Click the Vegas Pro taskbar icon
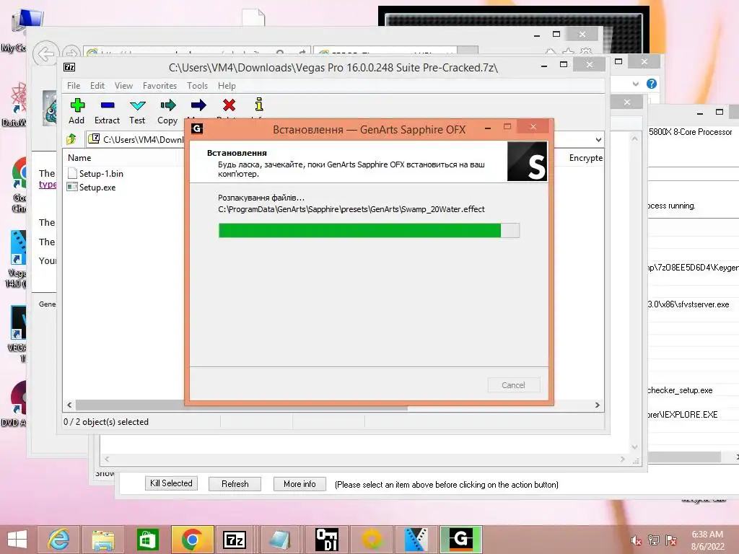The width and height of the screenshot is (739, 554). click(416, 540)
